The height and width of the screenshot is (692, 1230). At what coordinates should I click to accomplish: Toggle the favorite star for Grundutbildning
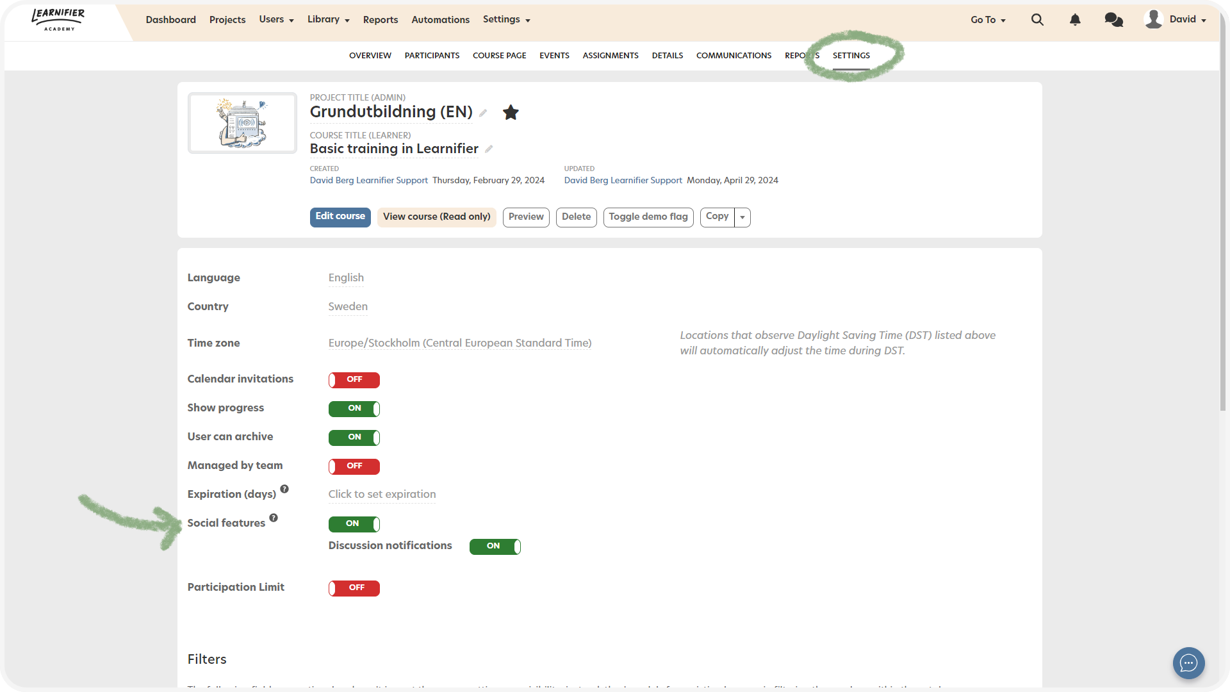point(511,112)
